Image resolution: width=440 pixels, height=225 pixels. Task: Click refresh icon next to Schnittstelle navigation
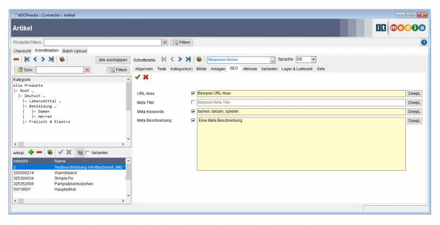click(x=199, y=59)
